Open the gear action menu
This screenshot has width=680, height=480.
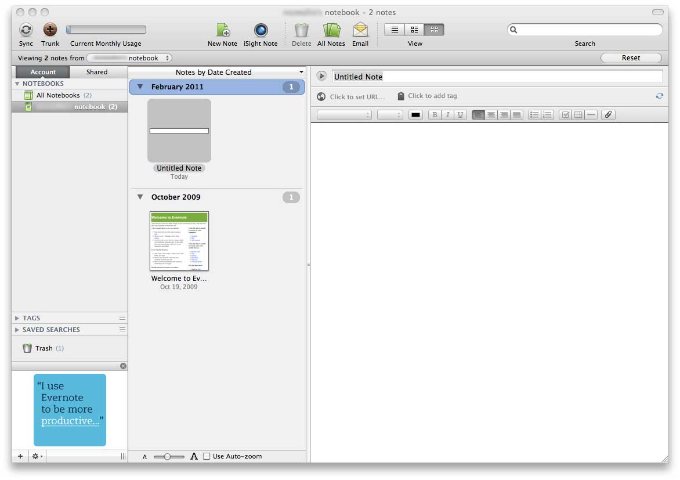tap(37, 456)
